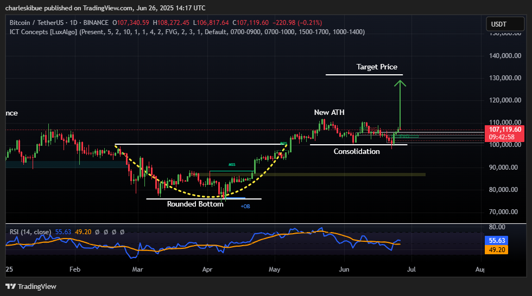Click the RSI 80.00 scale label

pyautogui.click(x=497, y=227)
